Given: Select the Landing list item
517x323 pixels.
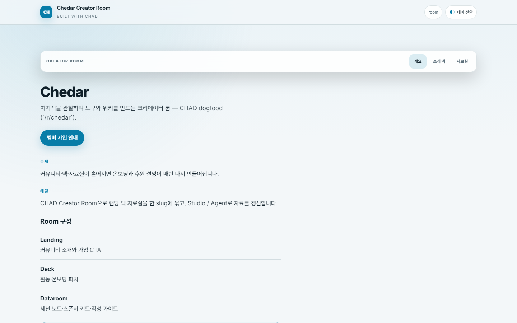Looking at the screenshot, I should [161, 245].
